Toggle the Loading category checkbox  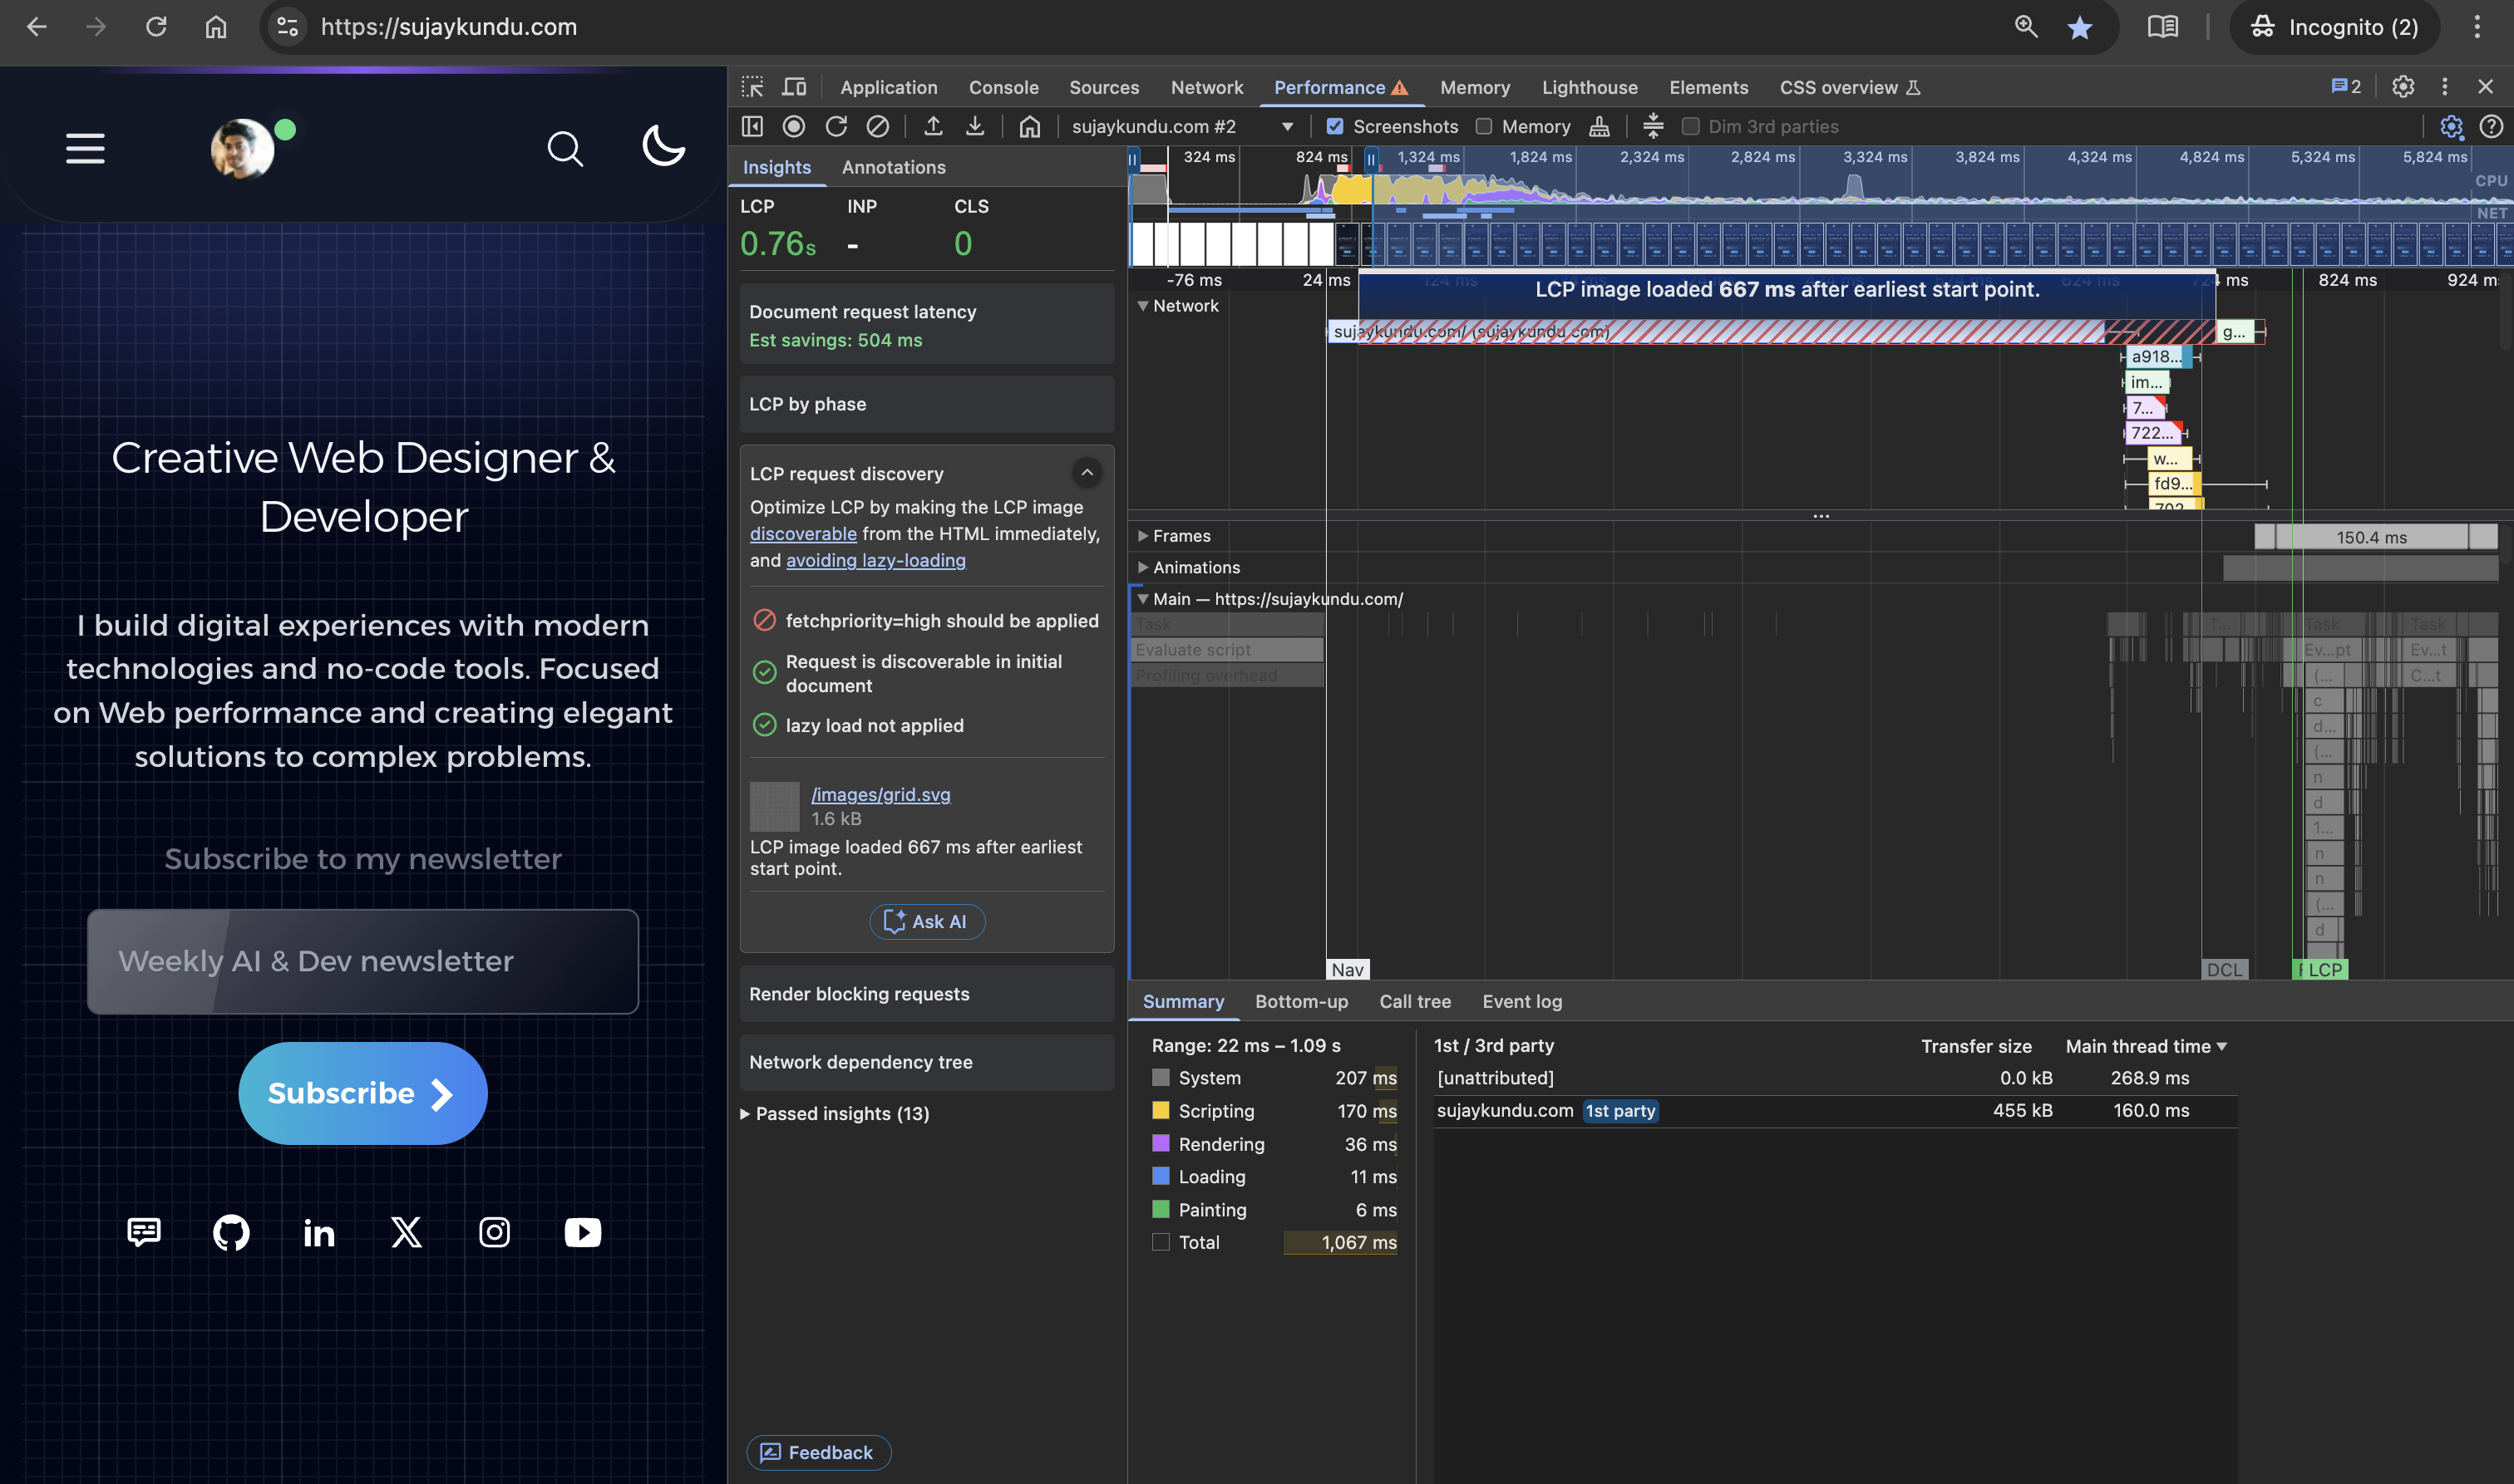pos(1161,1176)
